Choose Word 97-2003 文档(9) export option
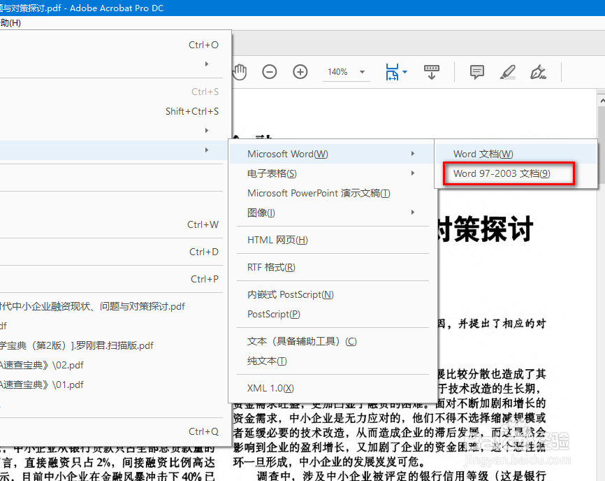Screen dimensions: 605x481 pyautogui.click(x=516, y=173)
